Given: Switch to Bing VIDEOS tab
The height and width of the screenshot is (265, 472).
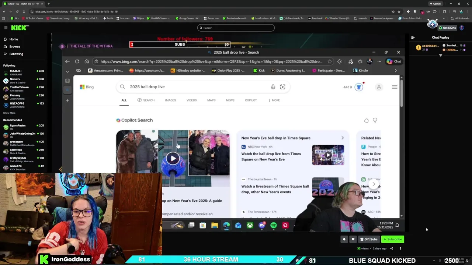Looking at the screenshot, I should (191, 100).
